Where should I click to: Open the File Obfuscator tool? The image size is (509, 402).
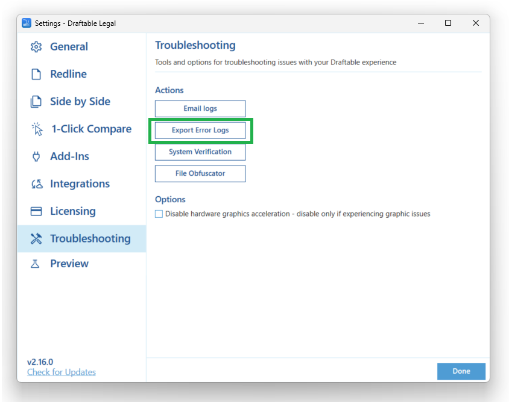pyautogui.click(x=200, y=174)
